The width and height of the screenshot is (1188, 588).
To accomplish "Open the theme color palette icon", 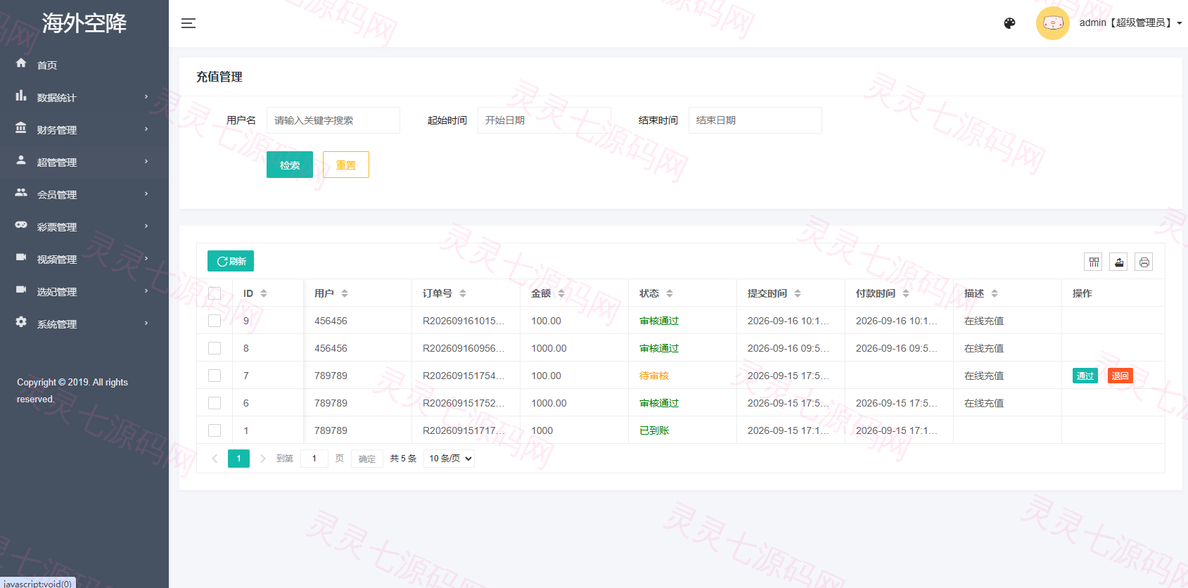I will pos(1009,23).
